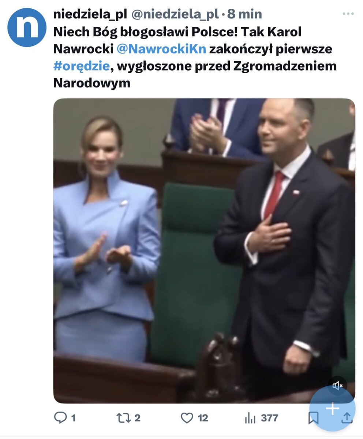Play the video of Nawrocki's address
The height and width of the screenshot is (439, 363).
click(x=204, y=251)
